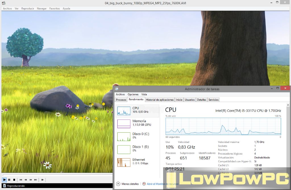Click the media player app icon in the title bar
Image resolution: width=291 pixels, height=190 pixels.
click(x=3, y=3)
